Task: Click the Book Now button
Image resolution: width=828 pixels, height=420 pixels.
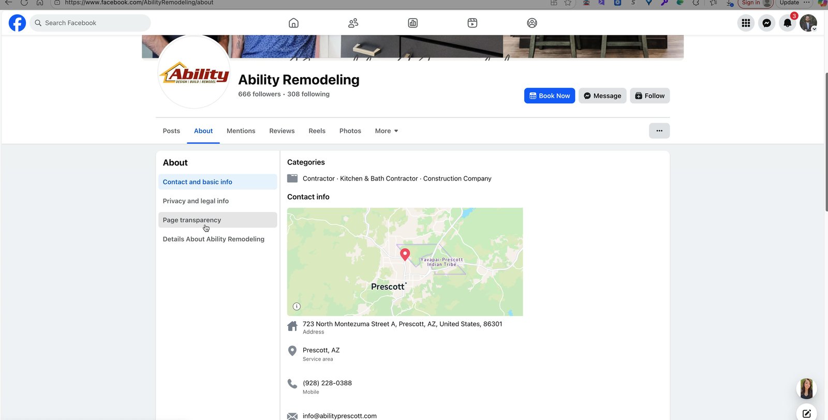Action: 550,96
